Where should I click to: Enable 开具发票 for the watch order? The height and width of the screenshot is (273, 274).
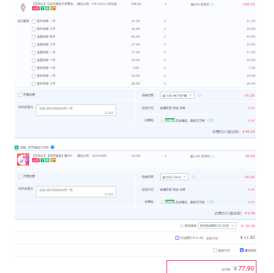[x=21, y=95]
